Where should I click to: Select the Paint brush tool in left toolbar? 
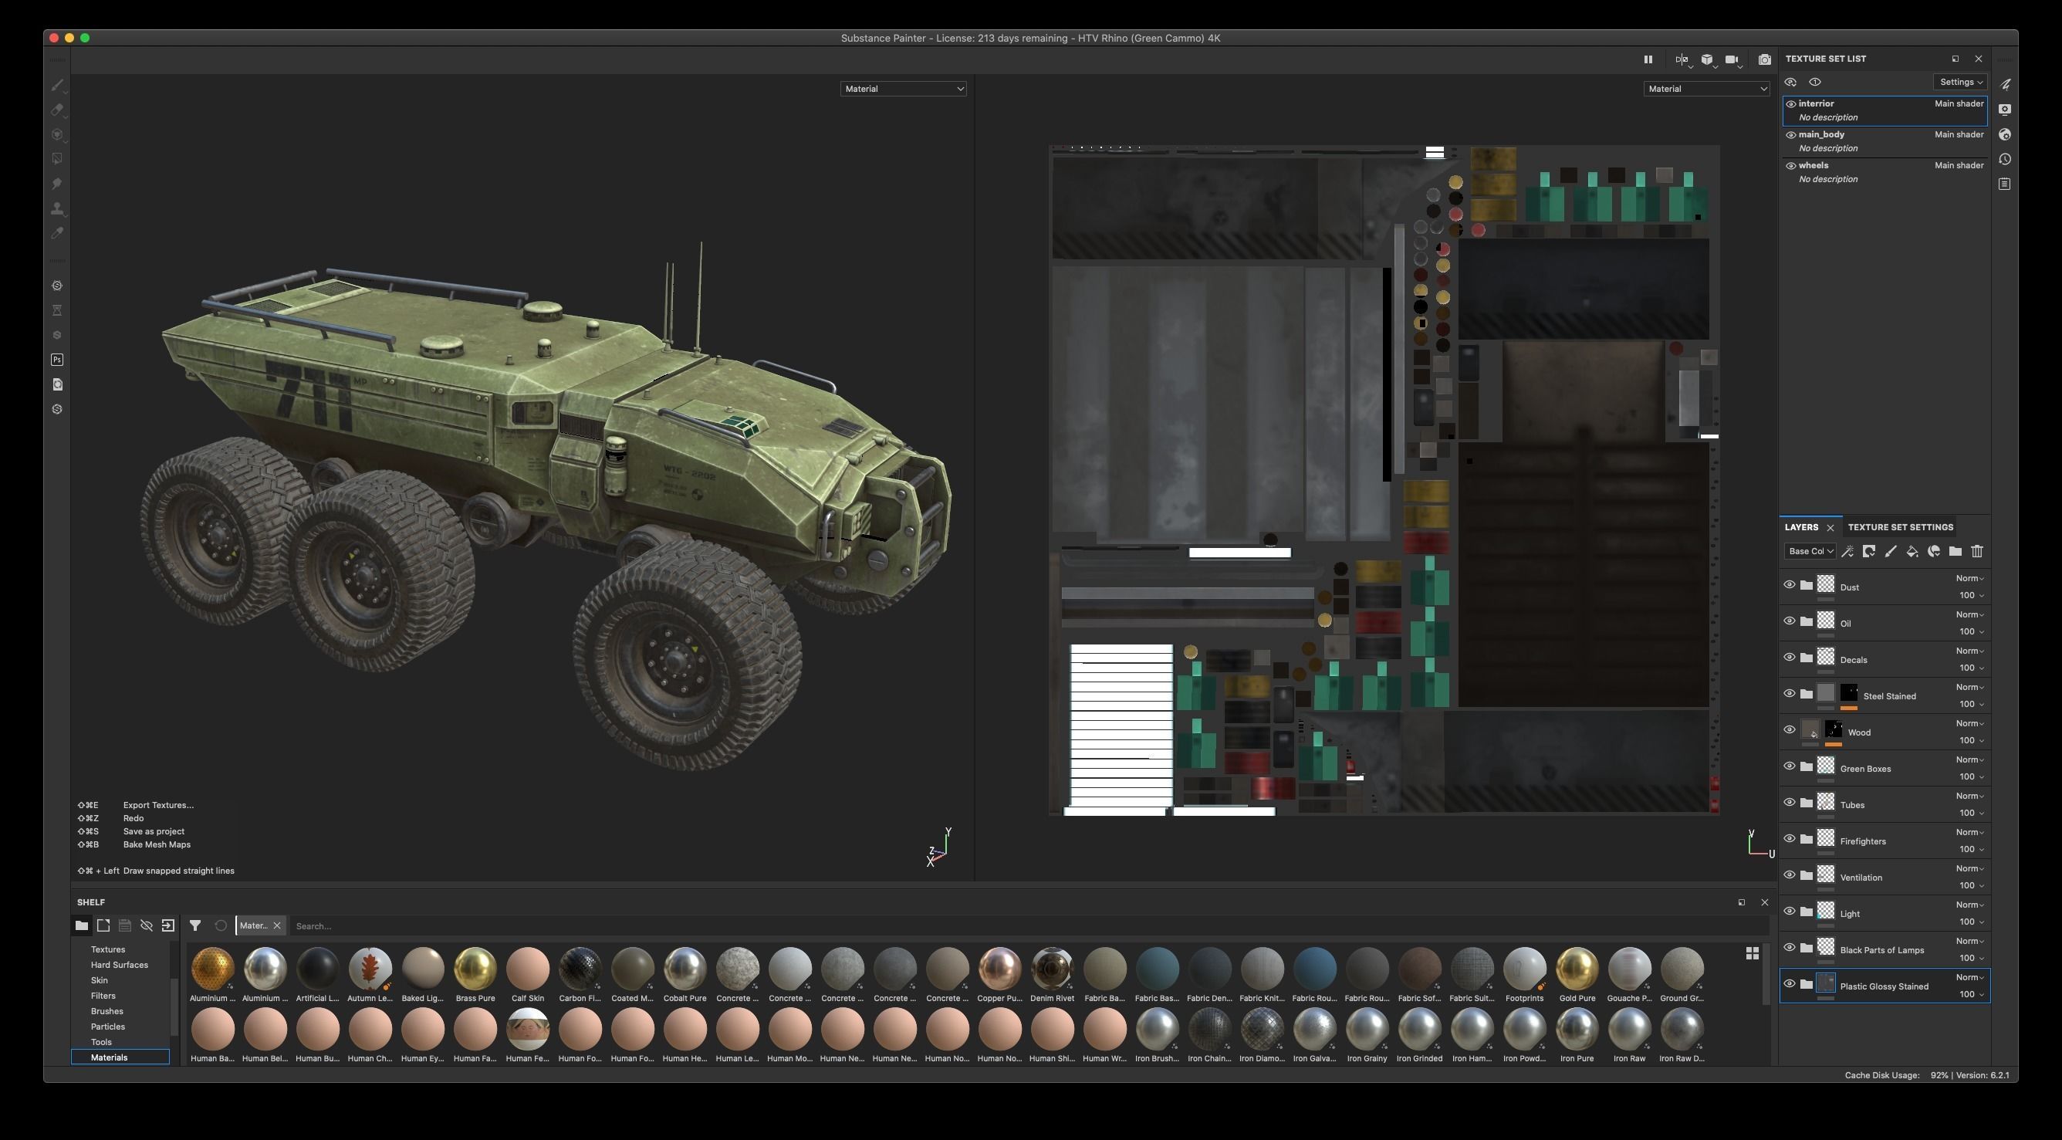pos(57,85)
